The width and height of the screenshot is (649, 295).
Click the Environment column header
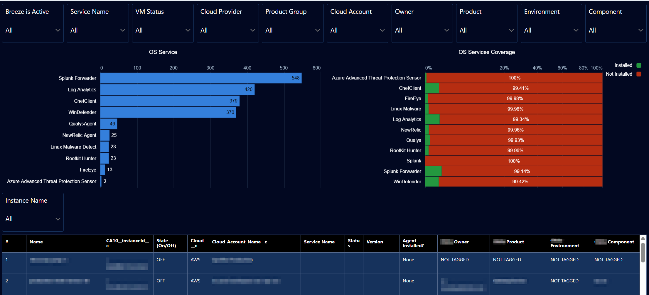(569, 243)
